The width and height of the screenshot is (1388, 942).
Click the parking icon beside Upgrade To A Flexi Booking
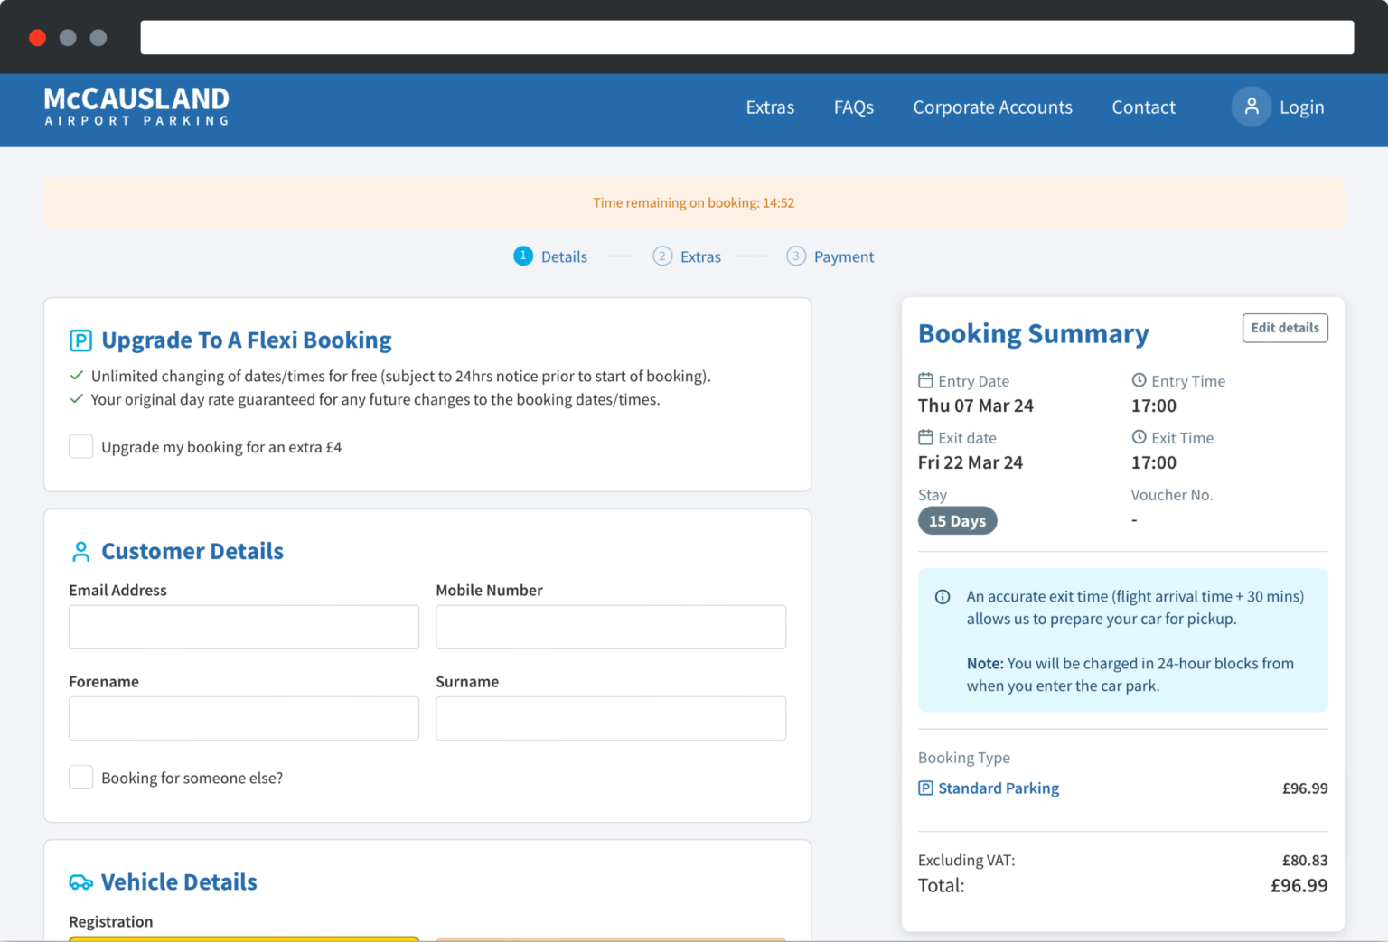(x=80, y=340)
